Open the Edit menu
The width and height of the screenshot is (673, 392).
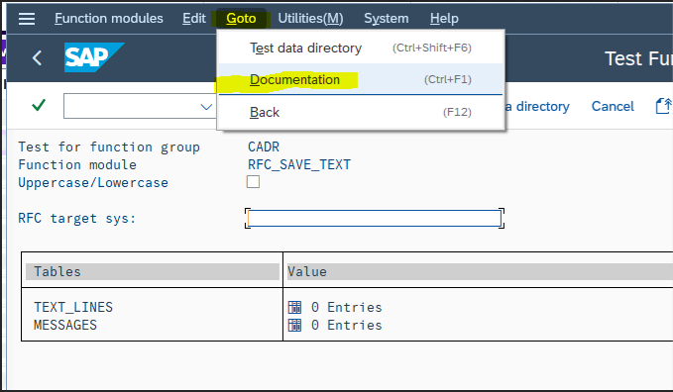(194, 19)
